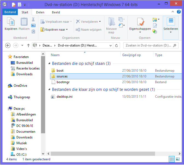Open the Selecteren menu
The width and height of the screenshot is (184, 165).
point(171,28)
